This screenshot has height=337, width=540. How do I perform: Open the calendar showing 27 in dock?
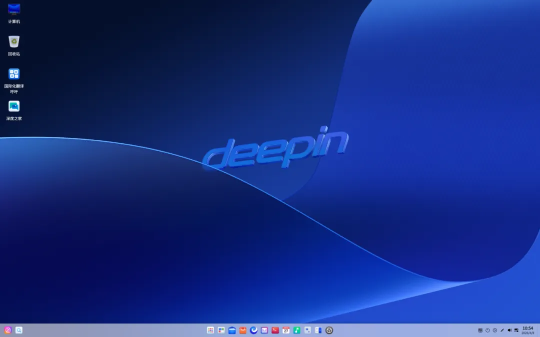coord(286,330)
